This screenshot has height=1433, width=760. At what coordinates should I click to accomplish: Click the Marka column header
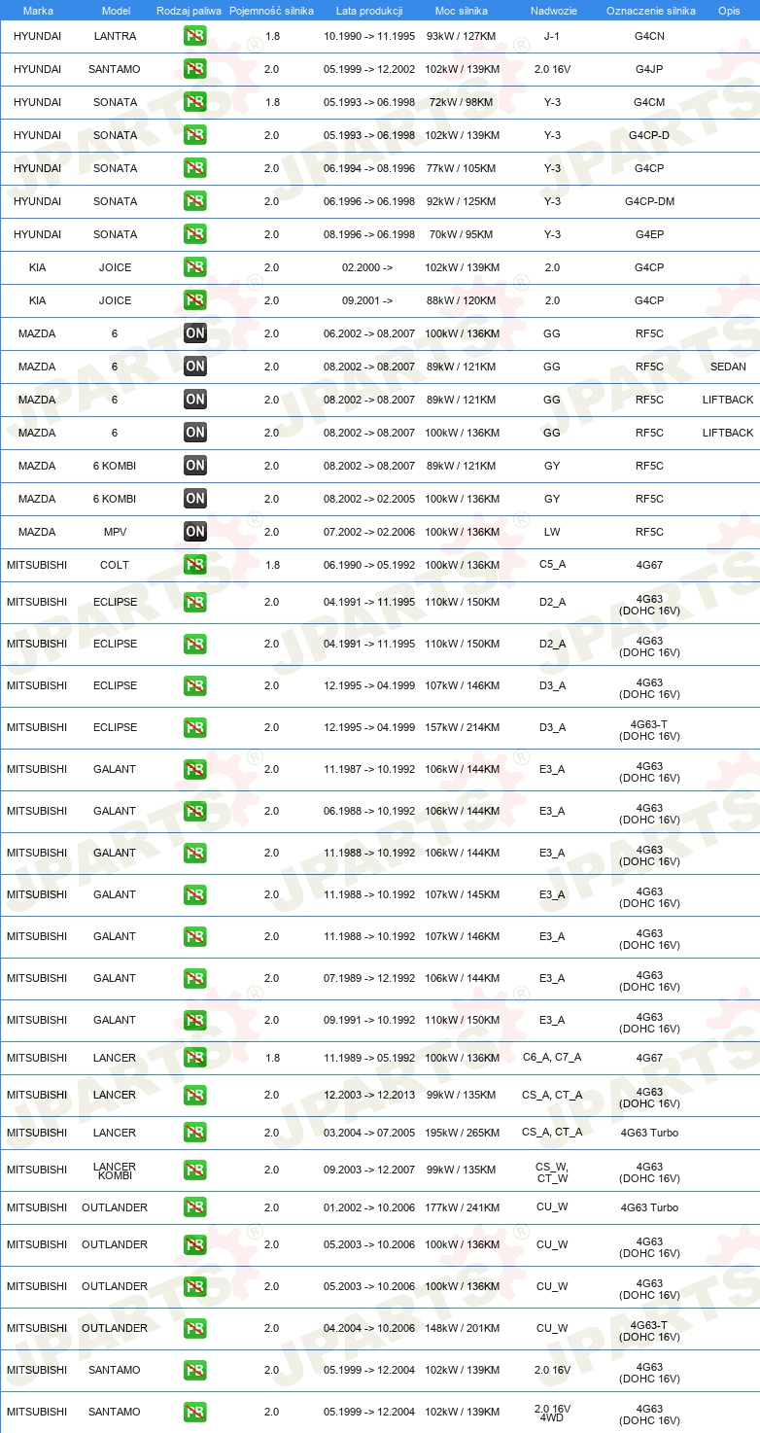point(38,11)
